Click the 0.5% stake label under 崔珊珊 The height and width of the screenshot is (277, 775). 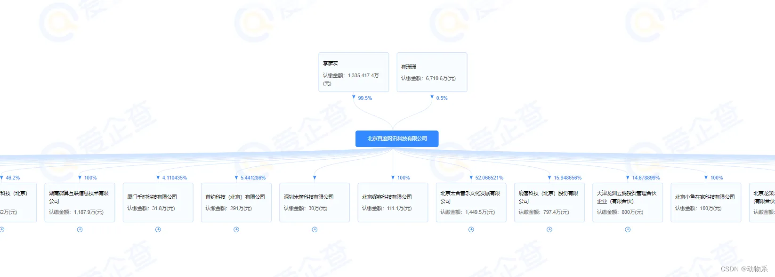(442, 98)
